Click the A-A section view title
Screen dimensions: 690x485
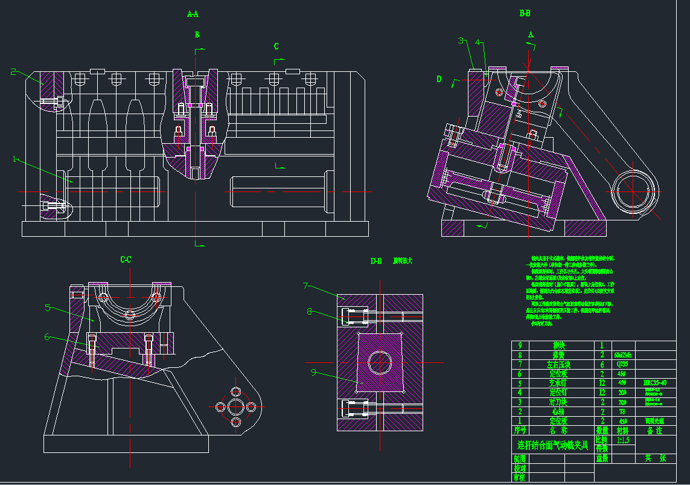pos(193,13)
